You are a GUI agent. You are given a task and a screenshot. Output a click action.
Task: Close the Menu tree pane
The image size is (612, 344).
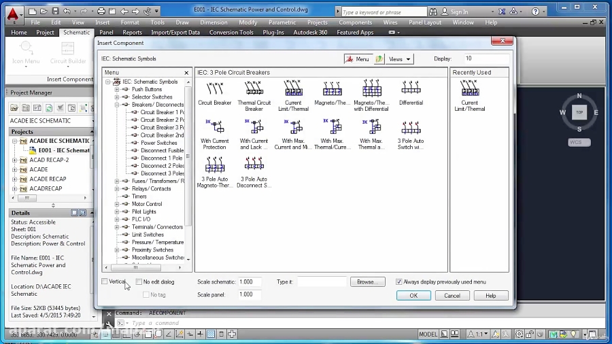click(x=186, y=73)
